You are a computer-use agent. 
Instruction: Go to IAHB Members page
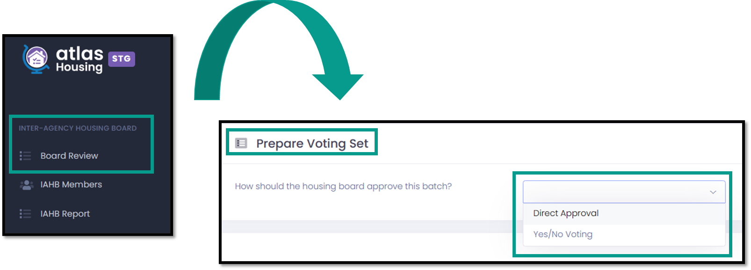coord(71,185)
